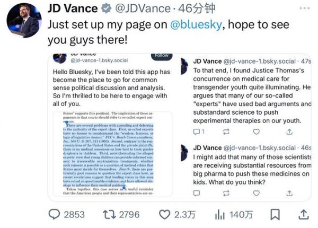The height and width of the screenshot is (228, 318).
Task: Share the Bluesky post about Justice Thomas
Action: 289,131
